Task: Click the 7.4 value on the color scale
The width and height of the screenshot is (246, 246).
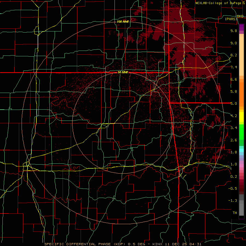Action: coord(234,67)
